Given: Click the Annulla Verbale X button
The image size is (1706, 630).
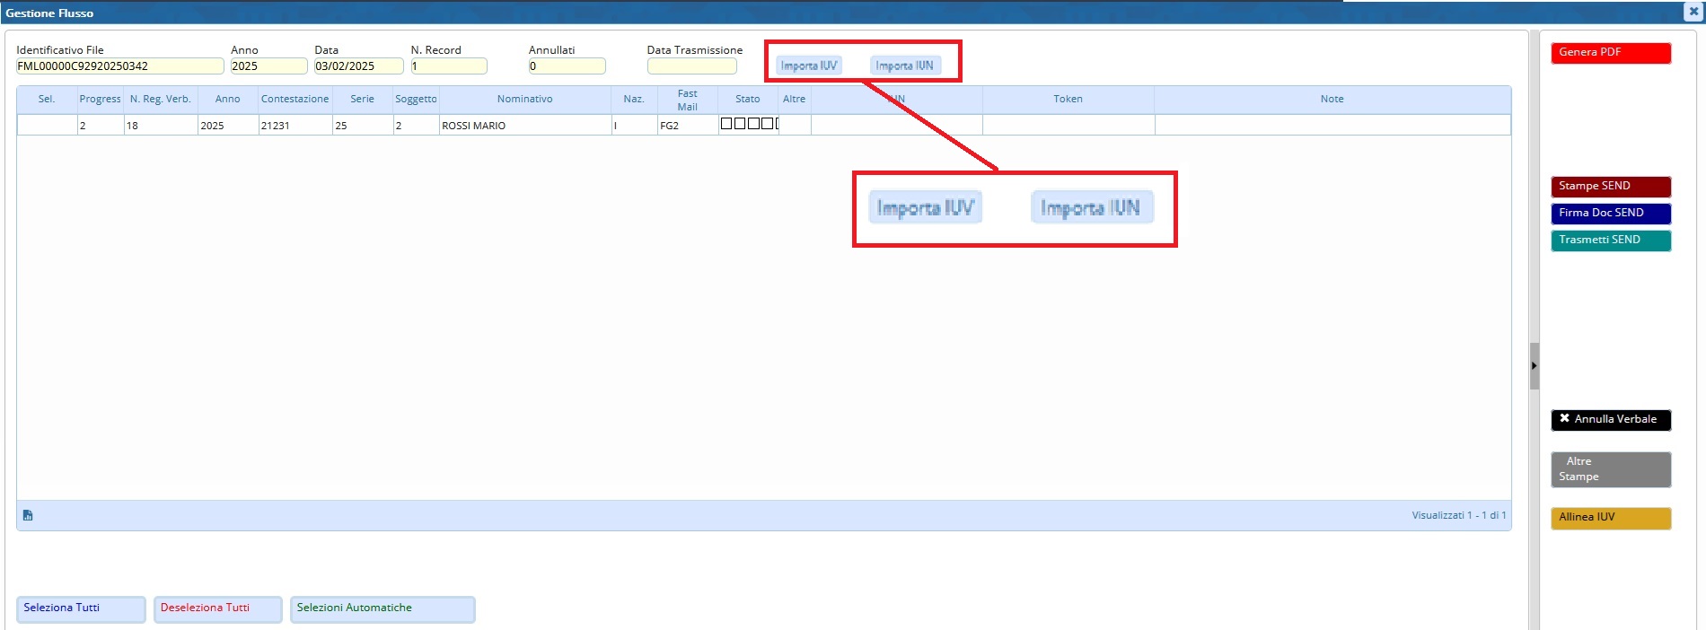Looking at the screenshot, I should coord(1610,419).
